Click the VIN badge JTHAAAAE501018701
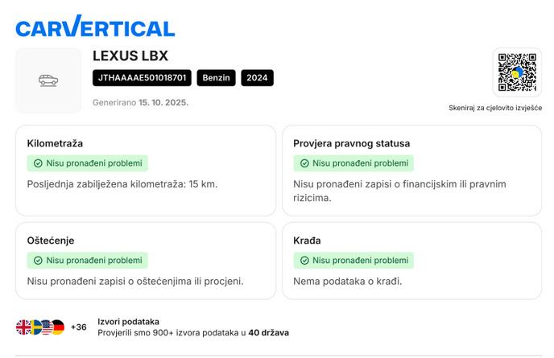This screenshot has height=358, width=554. click(142, 78)
